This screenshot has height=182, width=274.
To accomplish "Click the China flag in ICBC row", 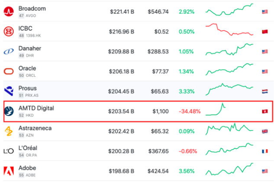I will [265, 32].
